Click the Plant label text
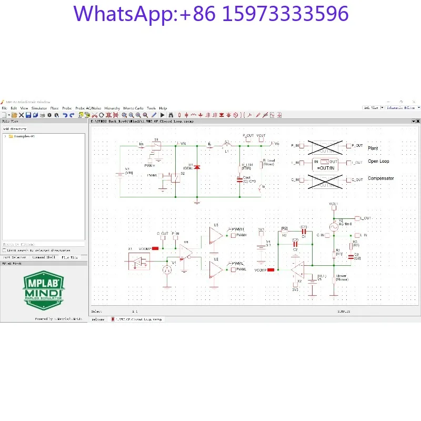 pos(373,148)
